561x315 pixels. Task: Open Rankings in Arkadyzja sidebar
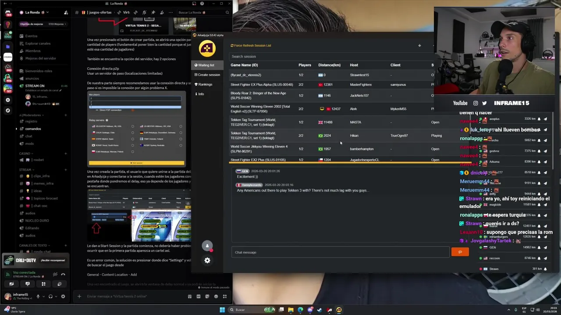pyautogui.click(x=204, y=84)
